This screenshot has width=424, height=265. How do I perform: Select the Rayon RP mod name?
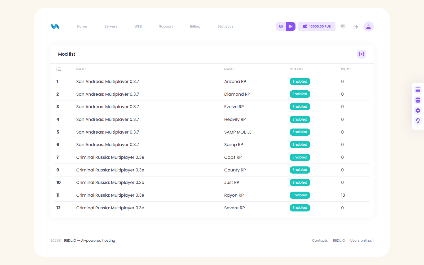(x=234, y=195)
